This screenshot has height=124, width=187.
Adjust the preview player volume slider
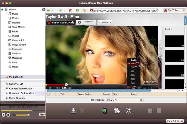coord(23,115)
